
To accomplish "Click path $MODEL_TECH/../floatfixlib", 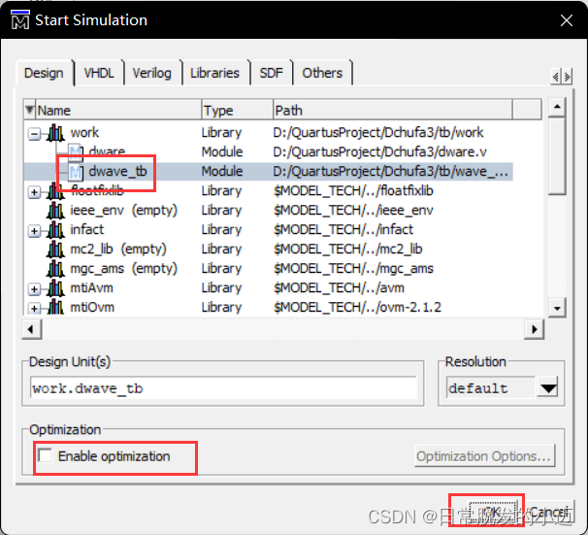I will tap(353, 191).
